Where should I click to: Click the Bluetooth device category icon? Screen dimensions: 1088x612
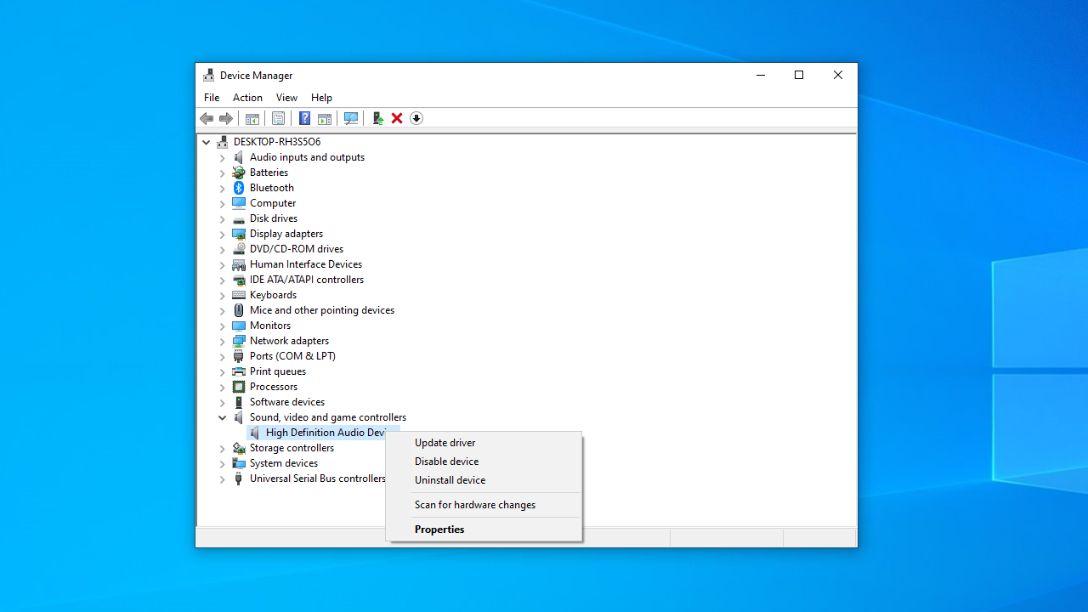point(239,188)
